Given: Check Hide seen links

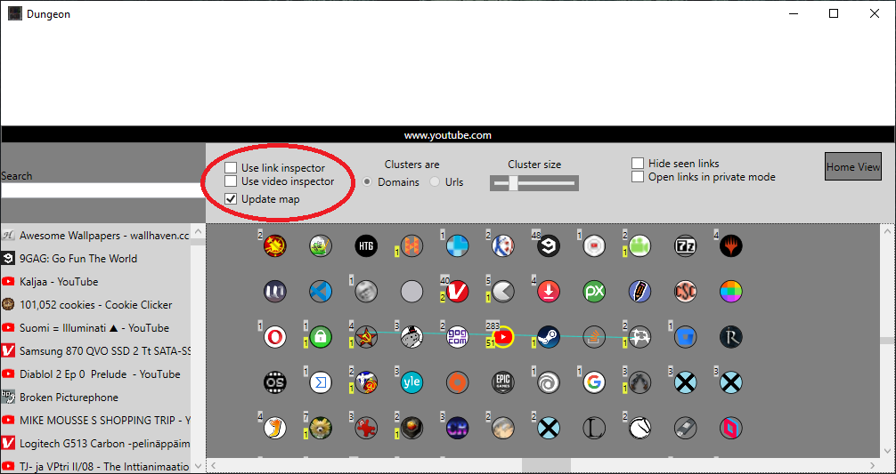Looking at the screenshot, I should [x=638, y=164].
